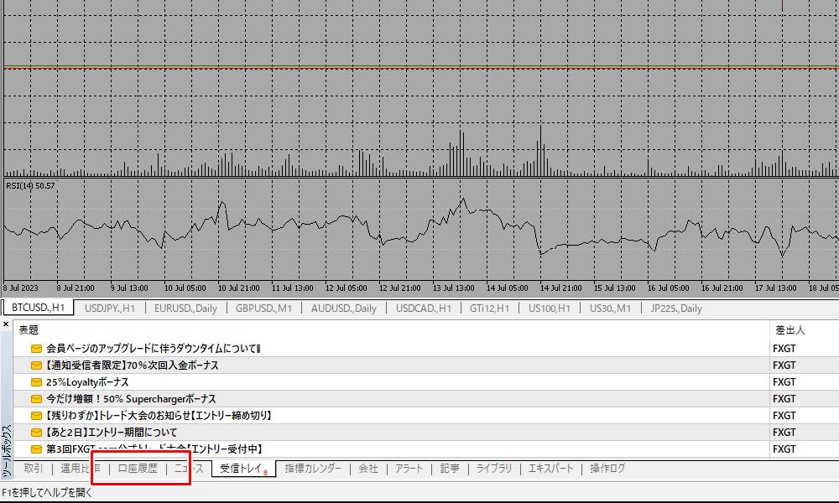Screen dimensions: 839x503
Task: Open the EURUSD Daily chart tab
Action: [185, 308]
